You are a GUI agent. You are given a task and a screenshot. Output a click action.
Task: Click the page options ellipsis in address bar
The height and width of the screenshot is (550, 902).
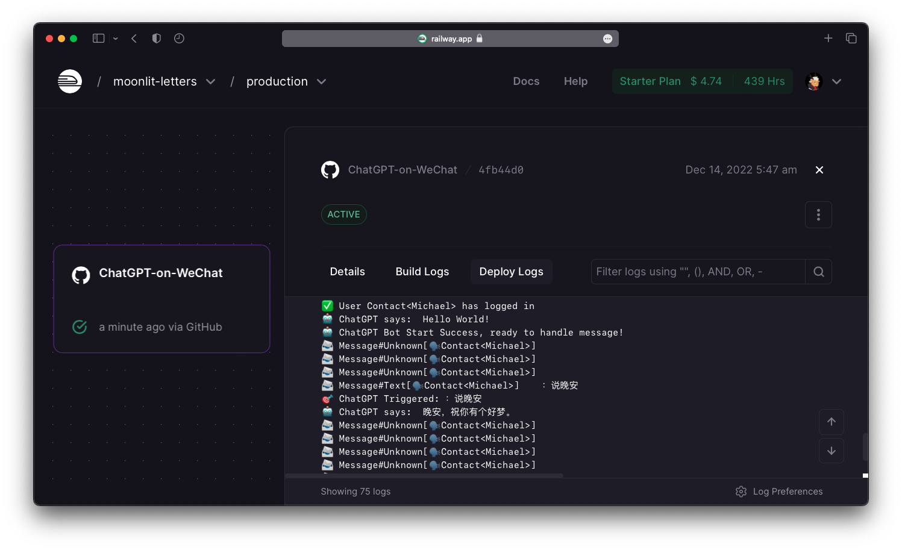pos(607,39)
